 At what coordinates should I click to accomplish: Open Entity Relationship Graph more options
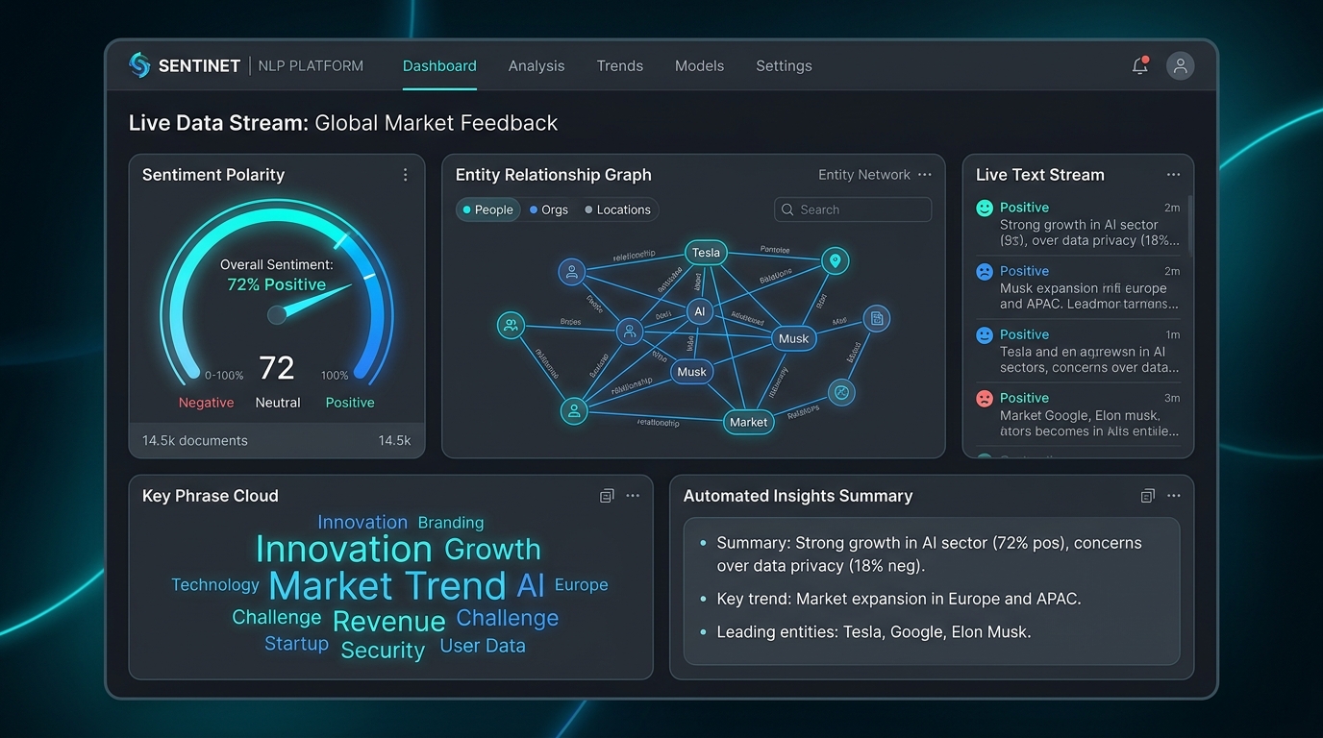coord(925,175)
